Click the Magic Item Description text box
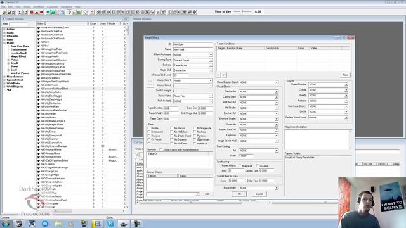The width and height of the screenshot is (406, 228). pyautogui.click(x=318, y=139)
